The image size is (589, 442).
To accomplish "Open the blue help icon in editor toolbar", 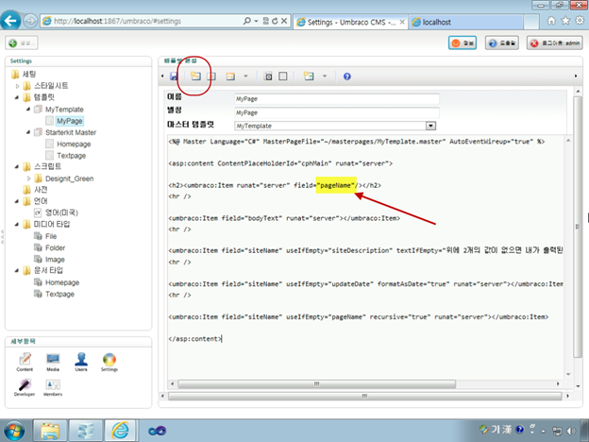I will pyautogui.click(x=347, y=76).
